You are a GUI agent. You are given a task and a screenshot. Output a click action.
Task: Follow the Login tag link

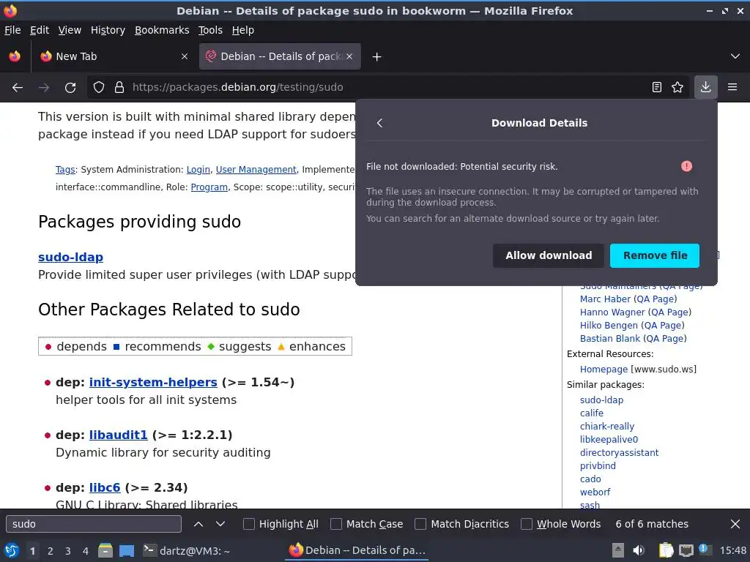click(198, 170)
